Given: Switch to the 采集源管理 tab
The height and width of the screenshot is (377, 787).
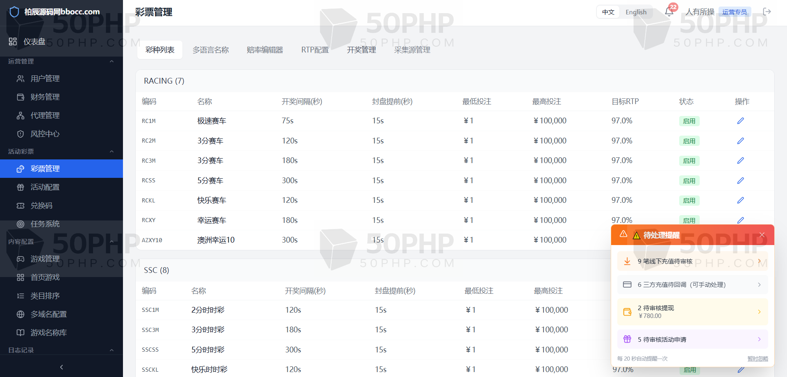Looking at the screenshot, I should click(412, 50).
